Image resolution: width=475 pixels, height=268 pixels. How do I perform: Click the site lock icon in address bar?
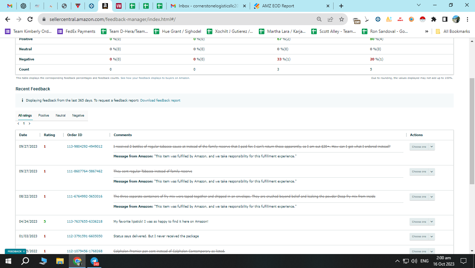(44, 19)
